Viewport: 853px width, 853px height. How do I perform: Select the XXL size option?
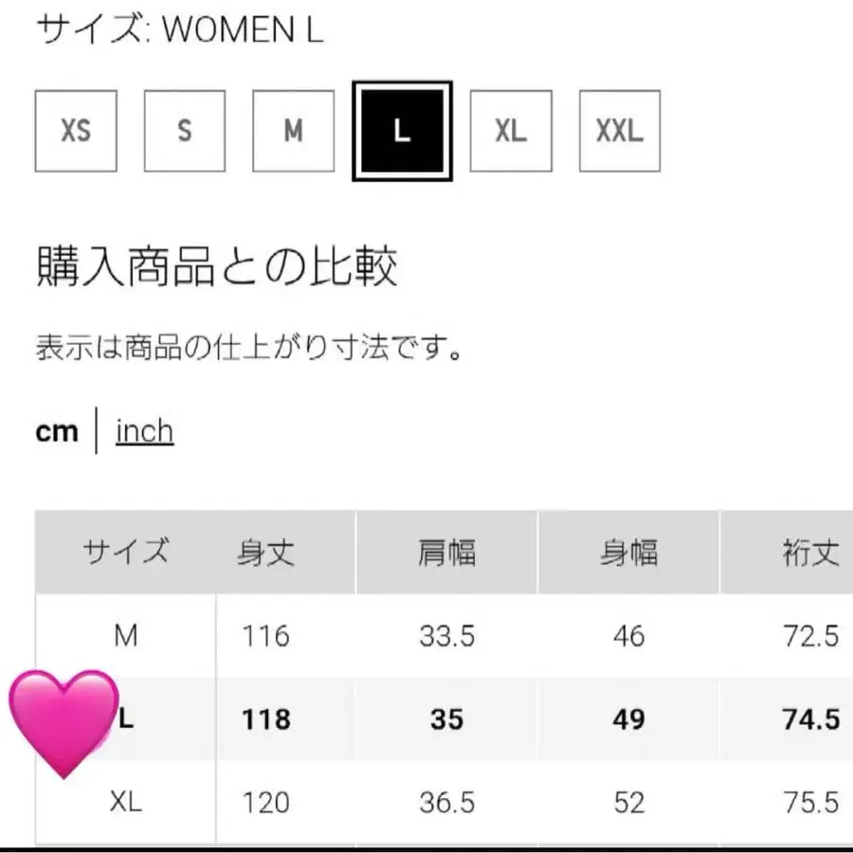tap(618, 130)
